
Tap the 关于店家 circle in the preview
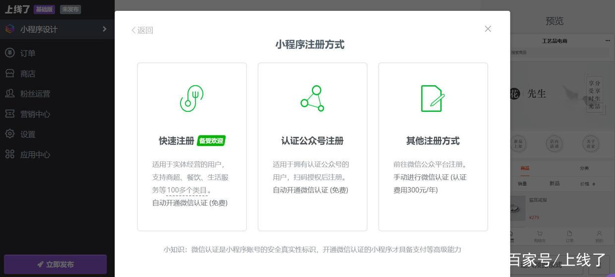(591, 144)
